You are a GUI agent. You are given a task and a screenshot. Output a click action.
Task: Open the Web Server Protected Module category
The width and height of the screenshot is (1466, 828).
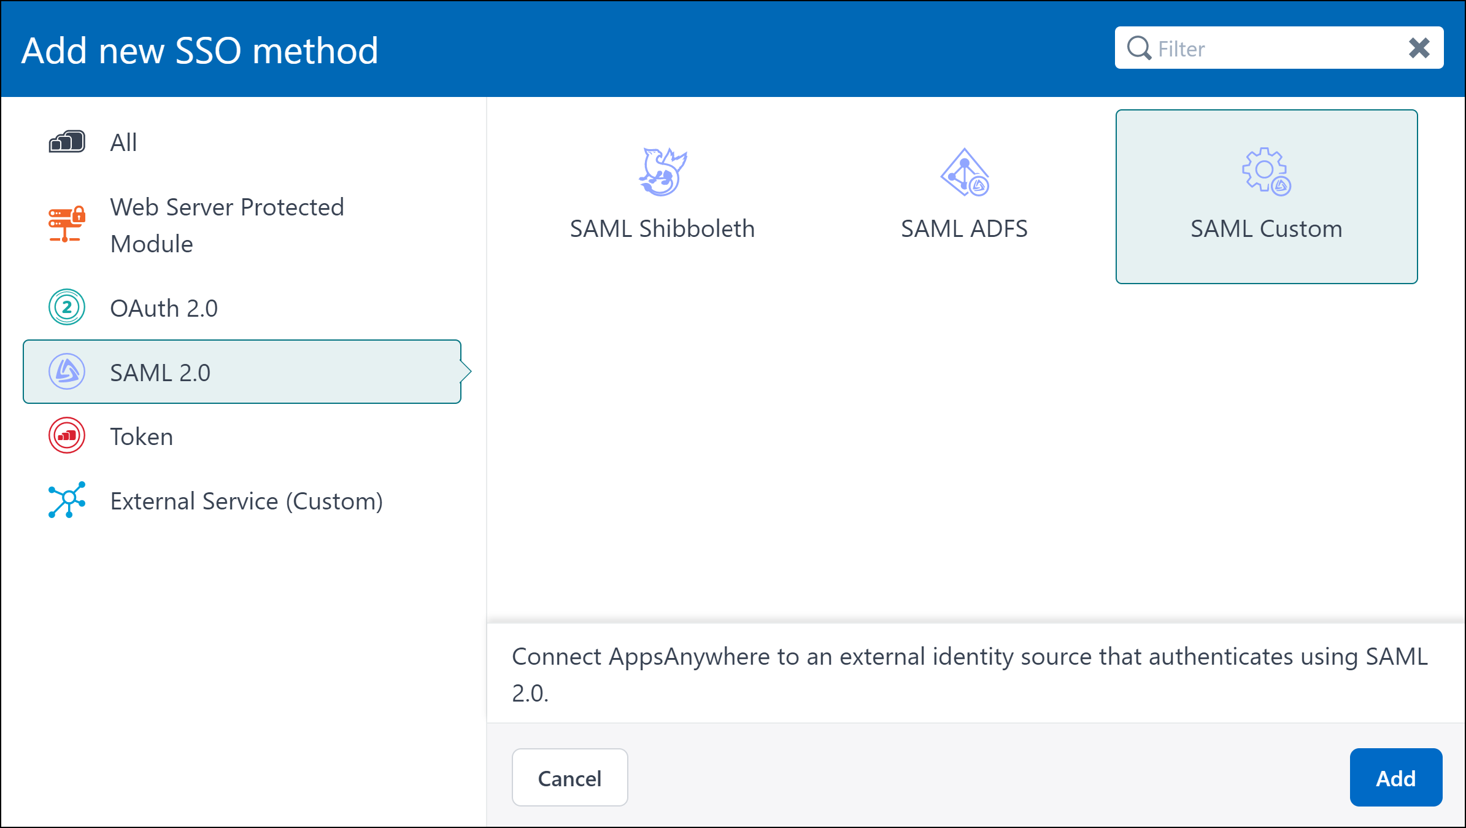tap(227, 225)
